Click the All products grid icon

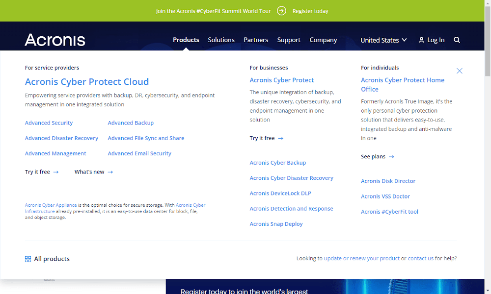(x=28, y=259)
